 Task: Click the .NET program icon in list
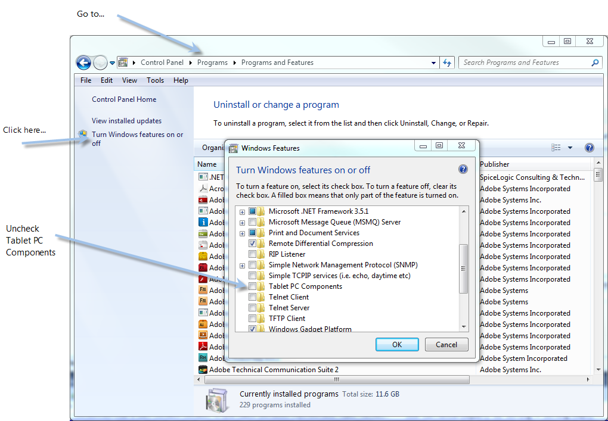(203, 177)
